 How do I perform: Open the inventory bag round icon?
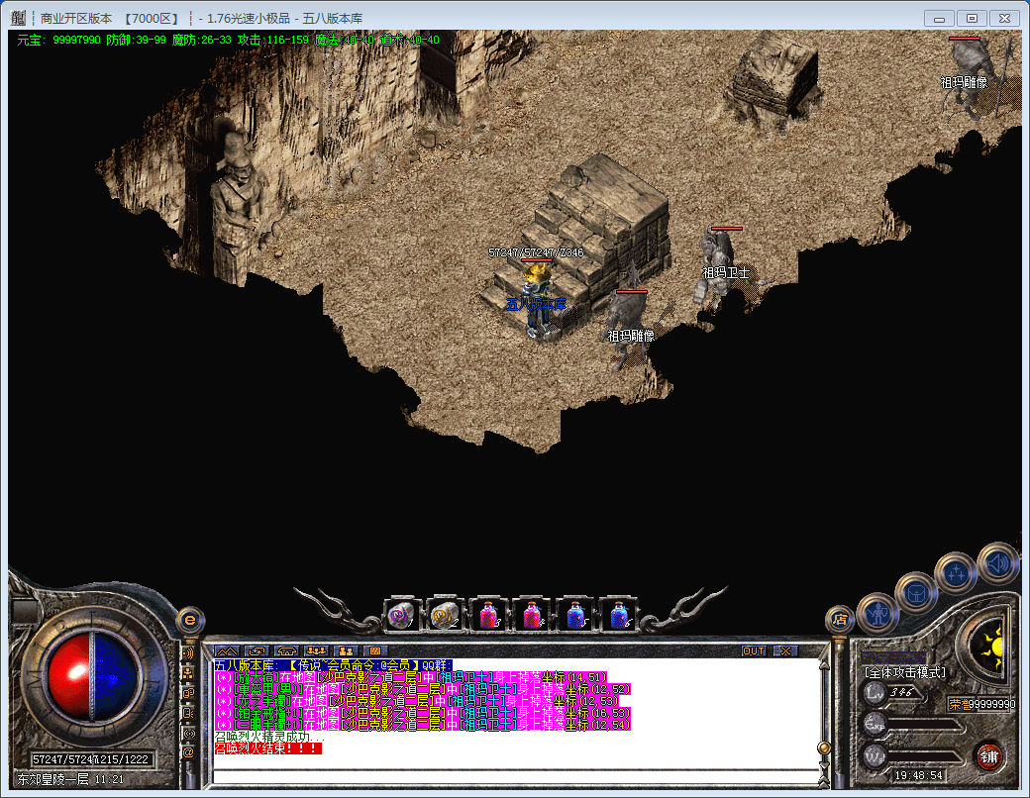[x=915, y=593]
